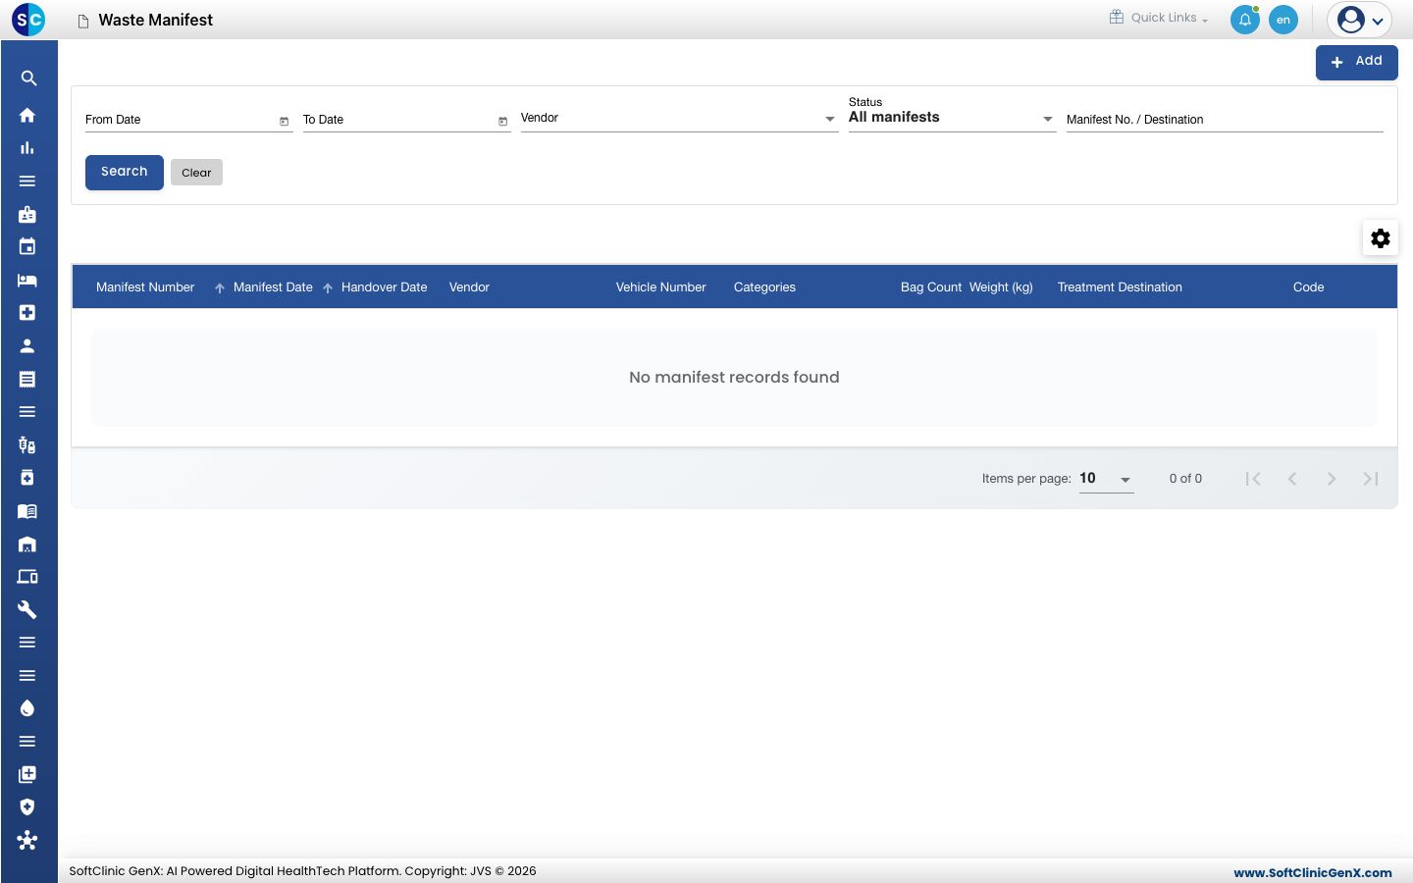The width and height of the screenshot is (1413, 883).
Task: Open the To Date calendar picker
Action: click(502, 121)
